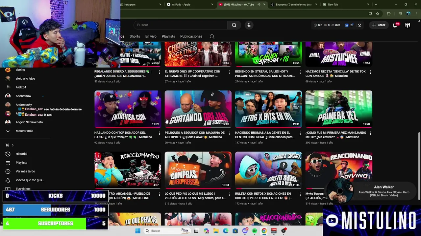Open the CORTANDO OREJAS video thumbnail
This screenshot has height=236, width=421.
198,109
